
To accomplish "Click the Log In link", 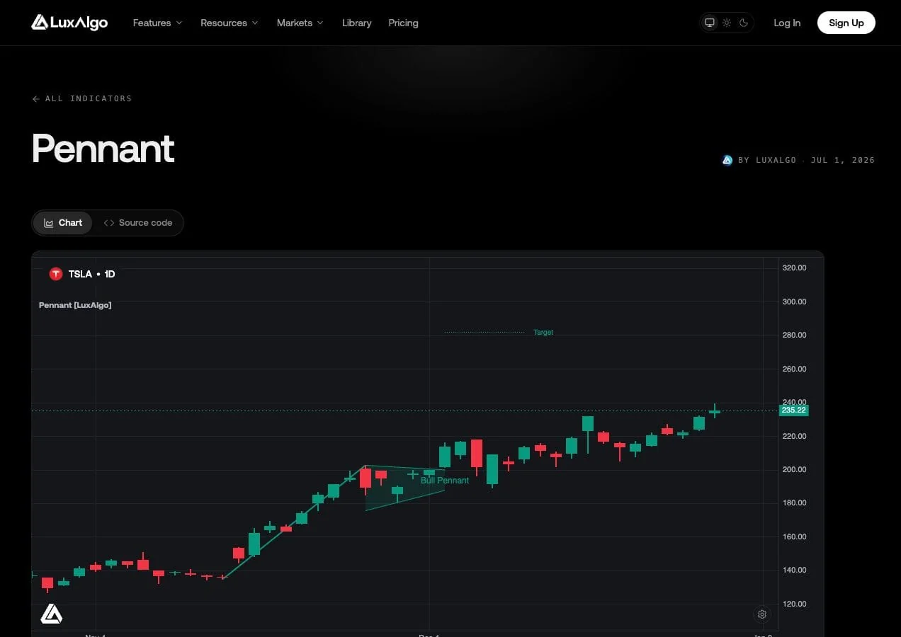I will 787,23.
